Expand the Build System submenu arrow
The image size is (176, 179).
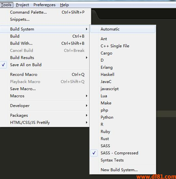click(x=87, y=29)
